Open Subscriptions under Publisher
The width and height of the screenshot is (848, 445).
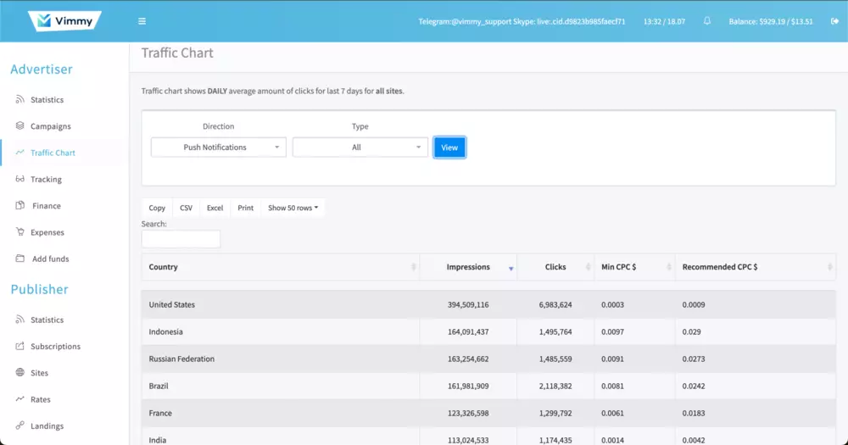(x=55, y=346)
